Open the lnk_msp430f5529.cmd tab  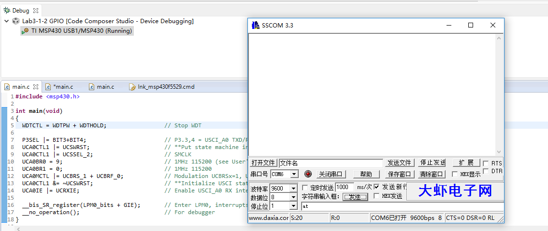click(x=166, y=86)
